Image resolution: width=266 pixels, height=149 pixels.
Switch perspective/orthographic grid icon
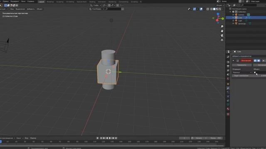(222, 40)
